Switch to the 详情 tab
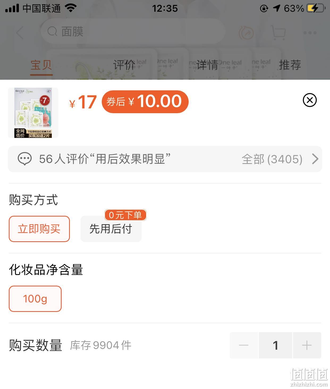330x389 pixels. click(x=207, y=65)
